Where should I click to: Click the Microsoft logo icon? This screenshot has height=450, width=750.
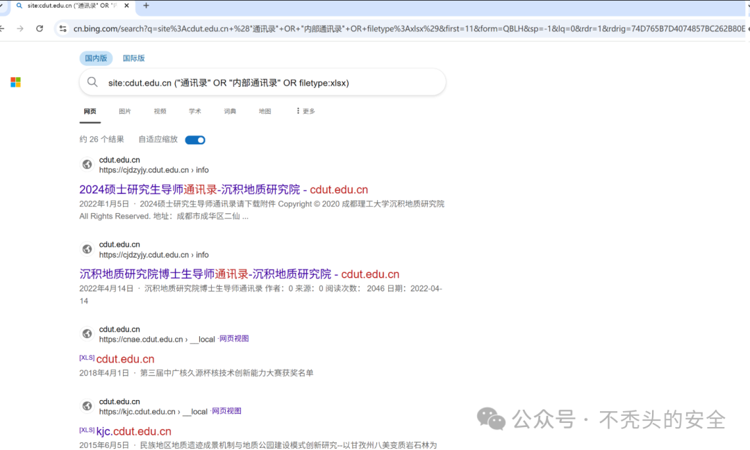click(x=16, y=82)
